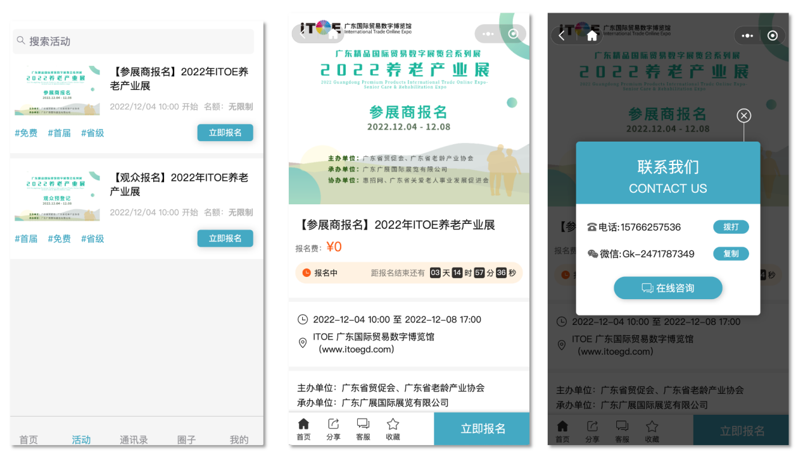The width and height of the screenshot is (803, 454).
Task: Click the phone number 电话:15766257536
Action: pyautogui.click(x=640, y=227)
